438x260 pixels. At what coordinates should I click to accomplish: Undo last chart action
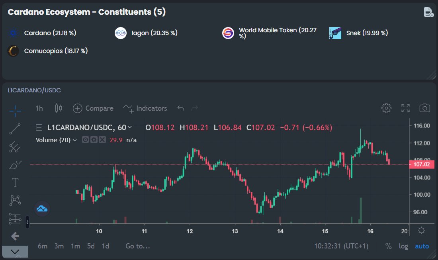(x=180, y=108)
